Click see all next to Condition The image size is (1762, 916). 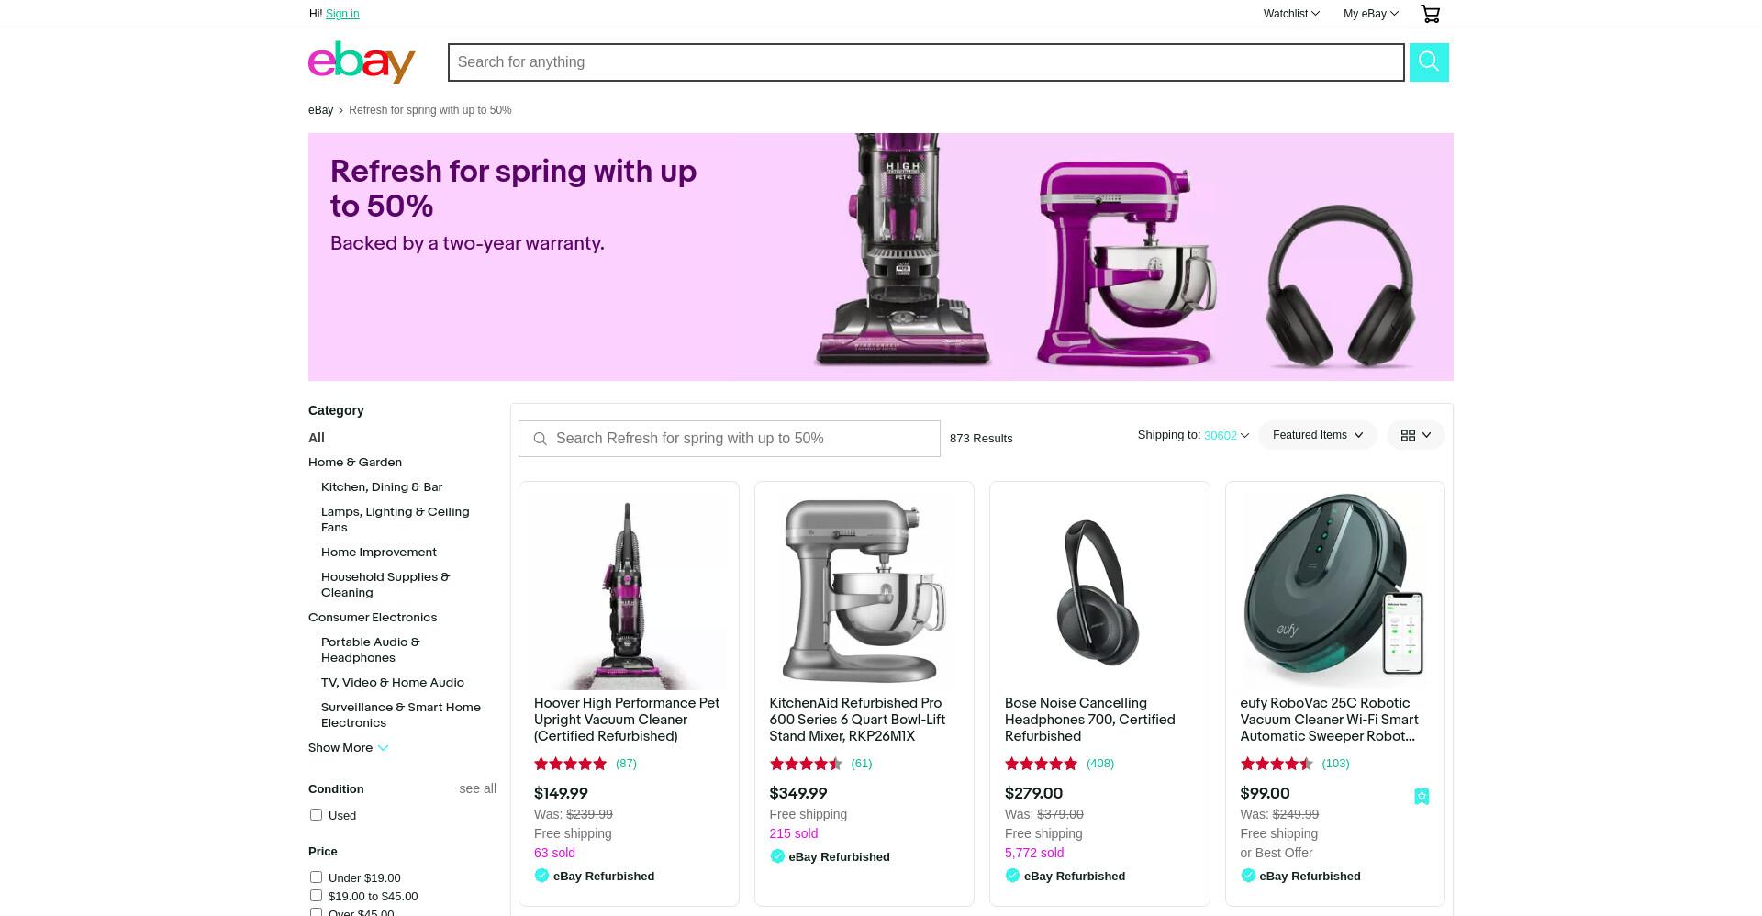[477, 788]
